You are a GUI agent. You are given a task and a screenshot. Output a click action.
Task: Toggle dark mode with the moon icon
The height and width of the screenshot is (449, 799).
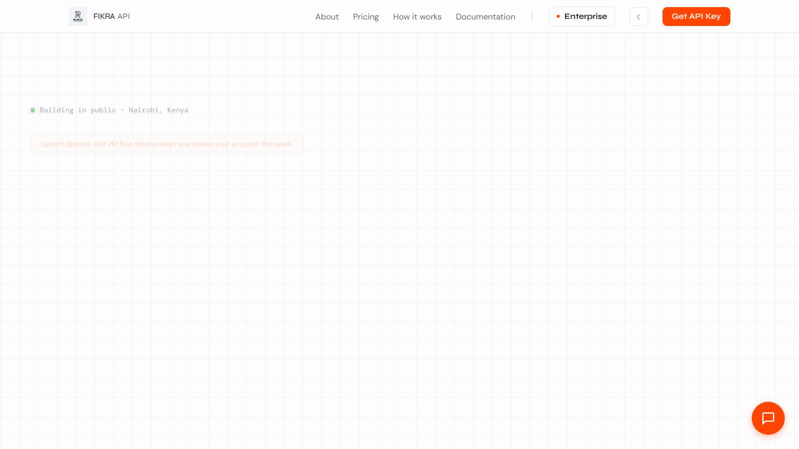coord(639,17)
